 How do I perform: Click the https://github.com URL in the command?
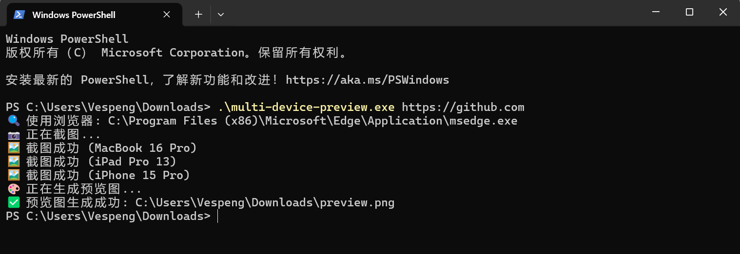[463, 107]
